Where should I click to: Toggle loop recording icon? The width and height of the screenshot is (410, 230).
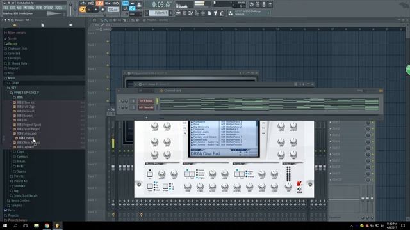point(115,3)
